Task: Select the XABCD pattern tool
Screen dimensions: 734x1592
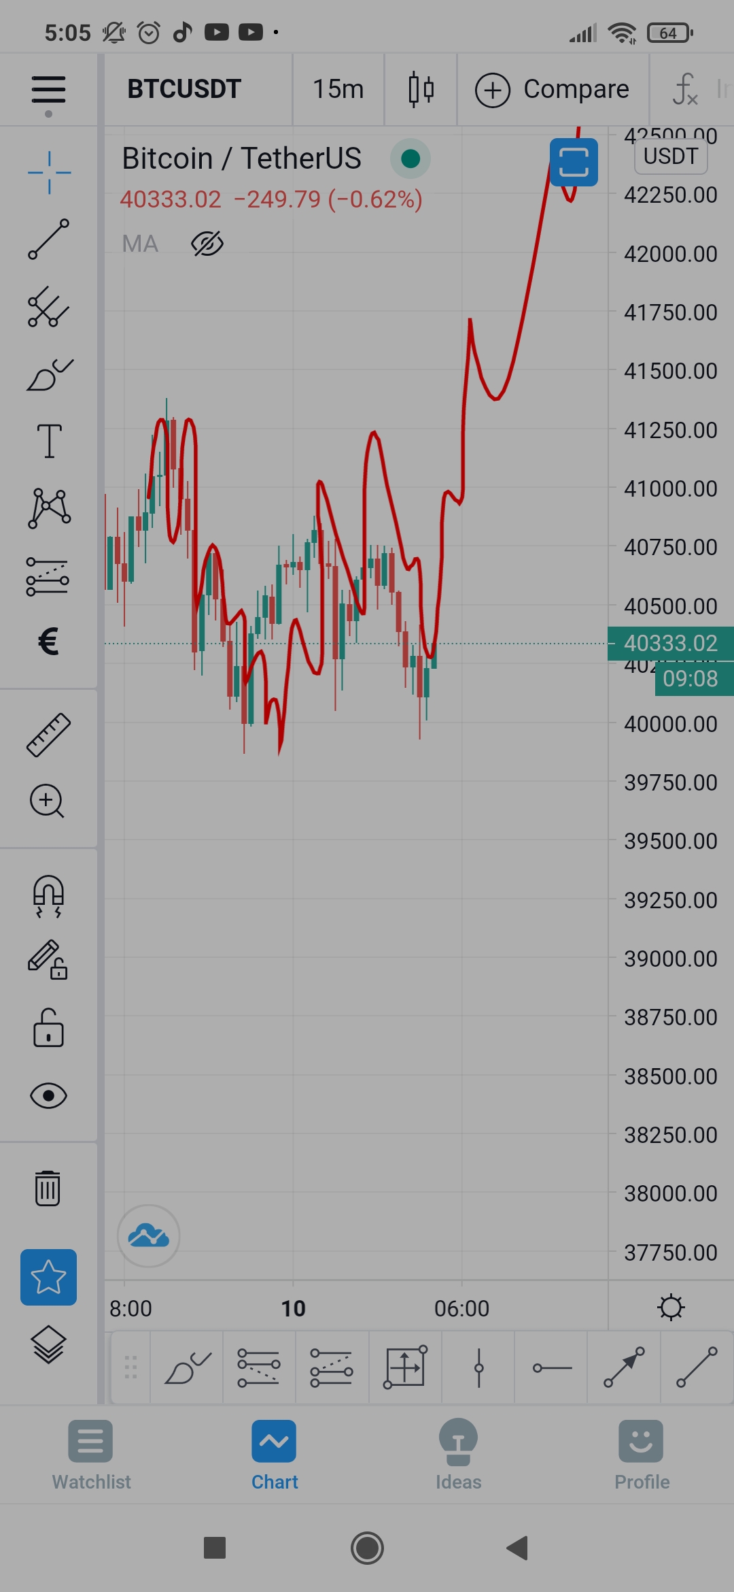Action: (49, 508)
